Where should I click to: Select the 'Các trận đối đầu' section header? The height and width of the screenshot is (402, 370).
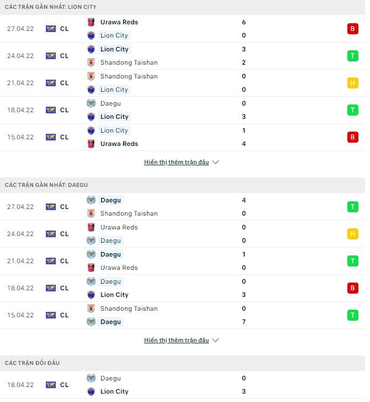pos(32,363)
